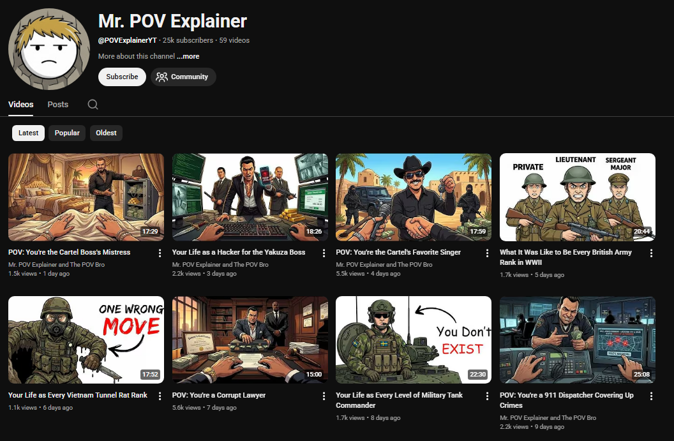Play the Cartel's Favorite Singer video thumbnail

point(413,197)
